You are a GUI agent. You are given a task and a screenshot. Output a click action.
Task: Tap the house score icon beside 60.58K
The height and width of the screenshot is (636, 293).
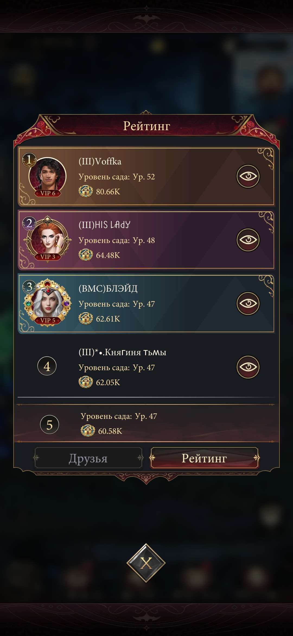pyautogui.click(x=88, y=431)
